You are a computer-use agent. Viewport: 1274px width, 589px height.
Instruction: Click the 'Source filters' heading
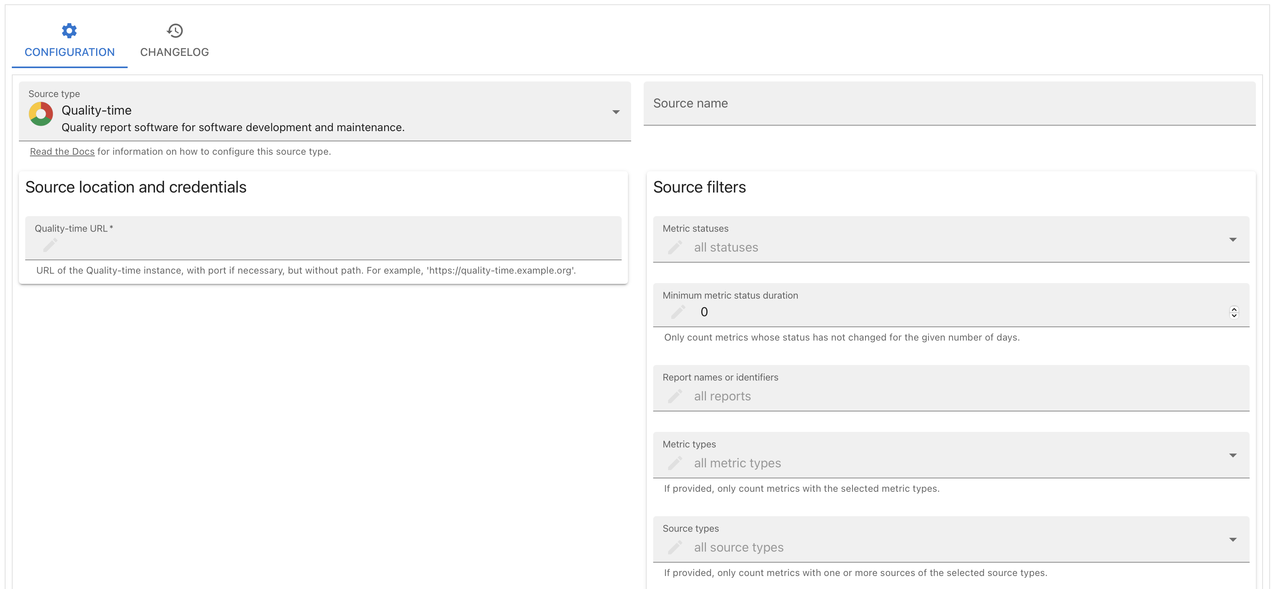tap(699, 187)
